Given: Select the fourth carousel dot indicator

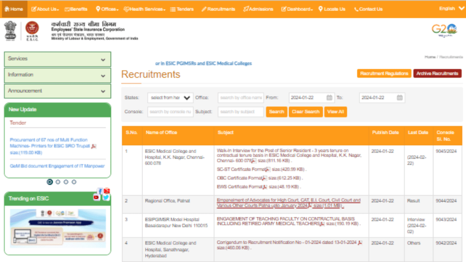Looking at the screenshot, I should [74, 182].
